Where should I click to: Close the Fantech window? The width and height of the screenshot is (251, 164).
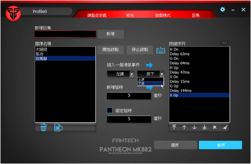tap(243, 10)
